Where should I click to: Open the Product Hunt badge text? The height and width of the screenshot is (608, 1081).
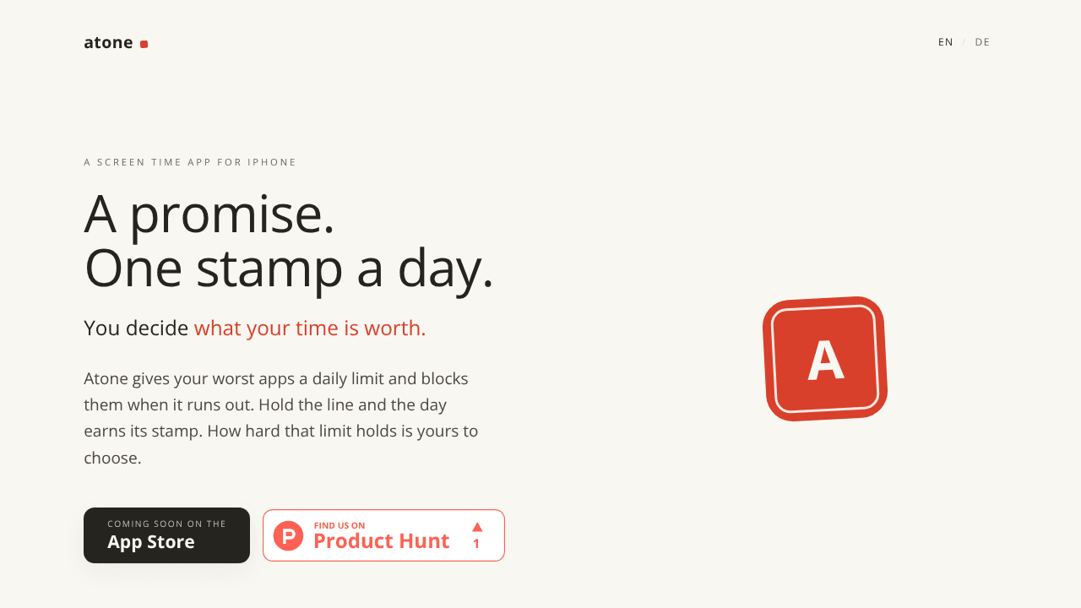tap(382, 541)
